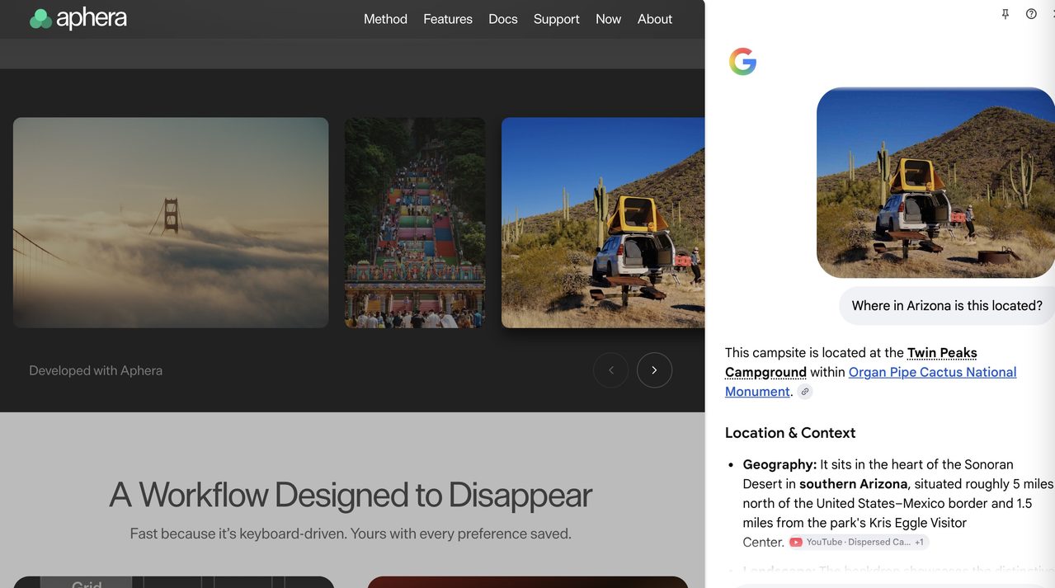Click the YouTube icon in source chip
The height and width of the screenshot is (588, 1055).
[796, 542]
